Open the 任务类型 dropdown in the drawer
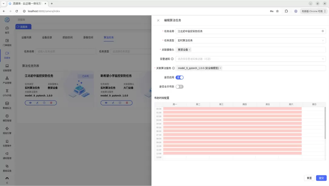Viewport: 329px width, 186px height. tap(250, 40)
